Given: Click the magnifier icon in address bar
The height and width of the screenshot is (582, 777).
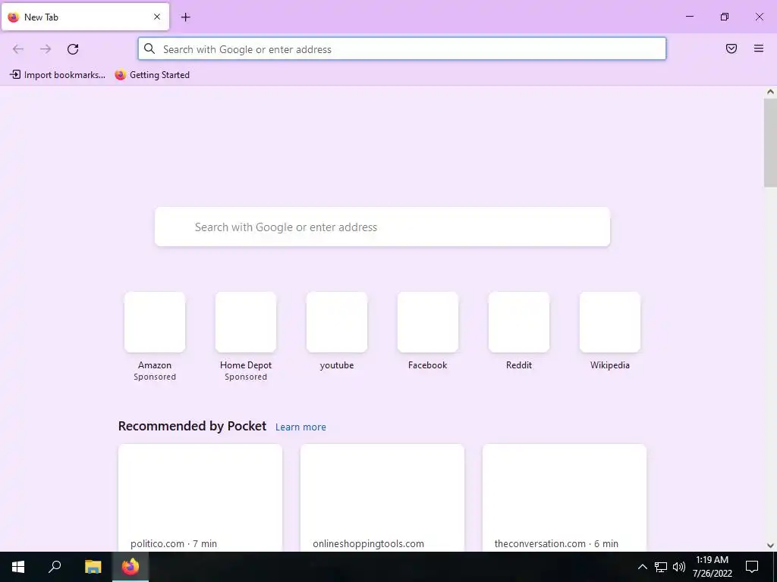Looking at the screenshot, I should click(x=149, y=48).
